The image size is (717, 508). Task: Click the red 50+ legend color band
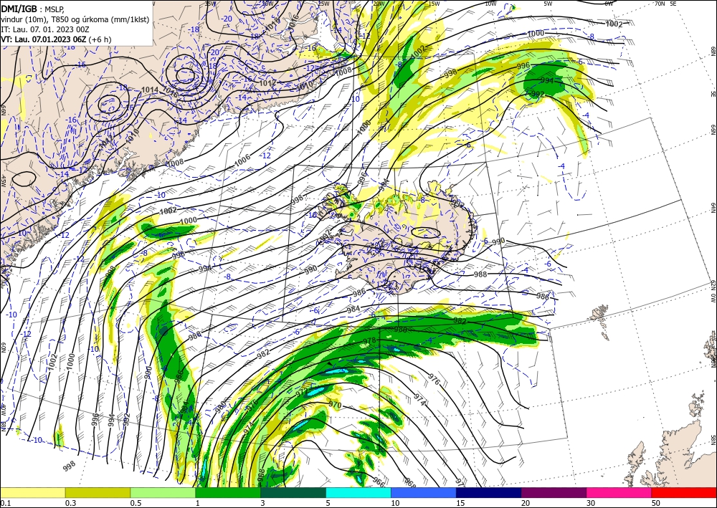tap(684, 492)
